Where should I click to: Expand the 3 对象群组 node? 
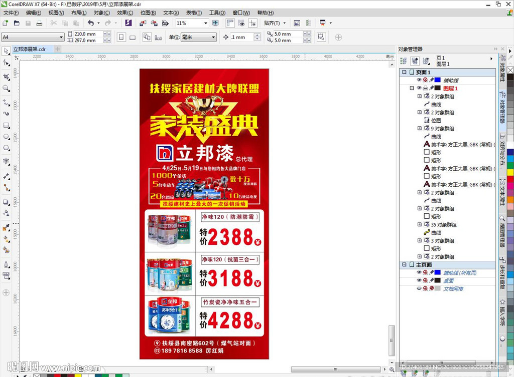419,240
